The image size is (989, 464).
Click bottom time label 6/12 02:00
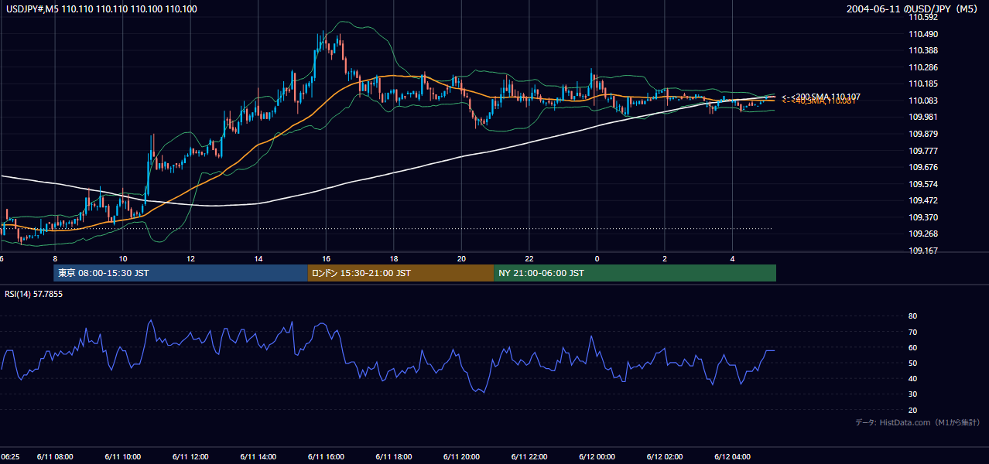tap(665, 456)
